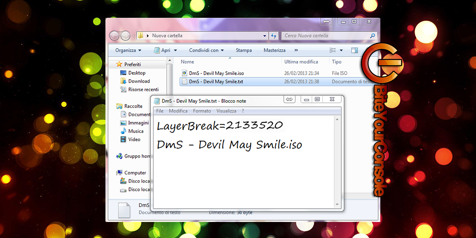The height and width of the screenshot is (238, 476).
Task: Open the ? help menu in Notepad
Action: point(243,111)
